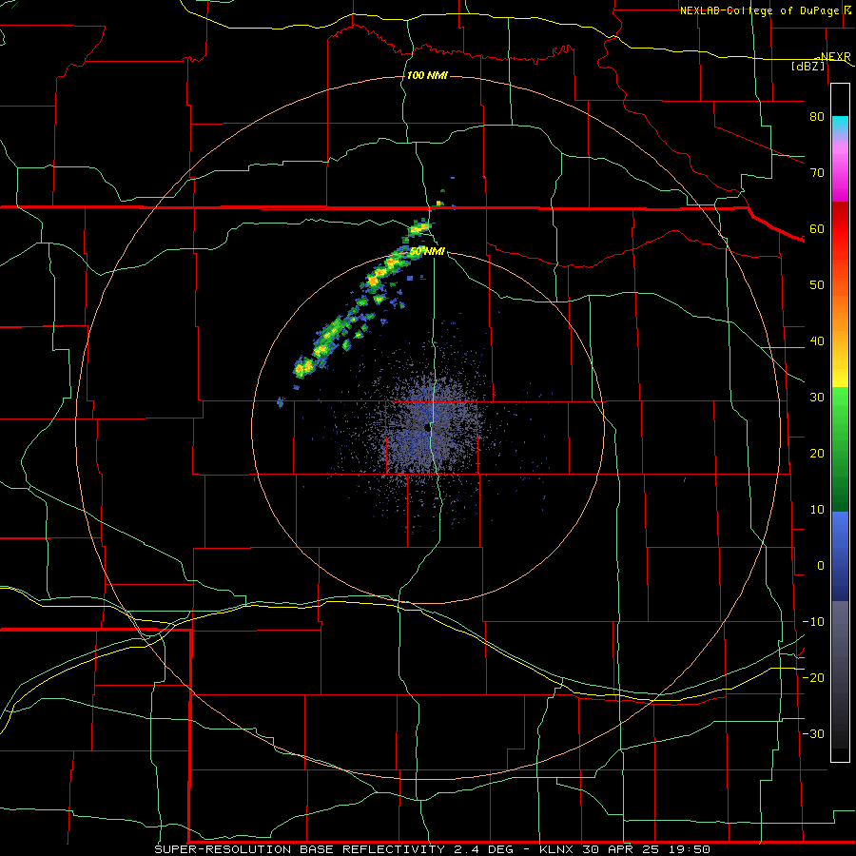Click the 40 value on the dBZ scale
This screenshot has width=856, height=856.
[x=817, y=341]
